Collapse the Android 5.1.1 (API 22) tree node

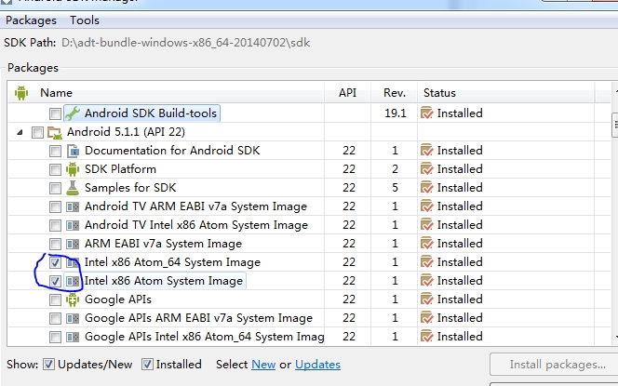point(20,132)
